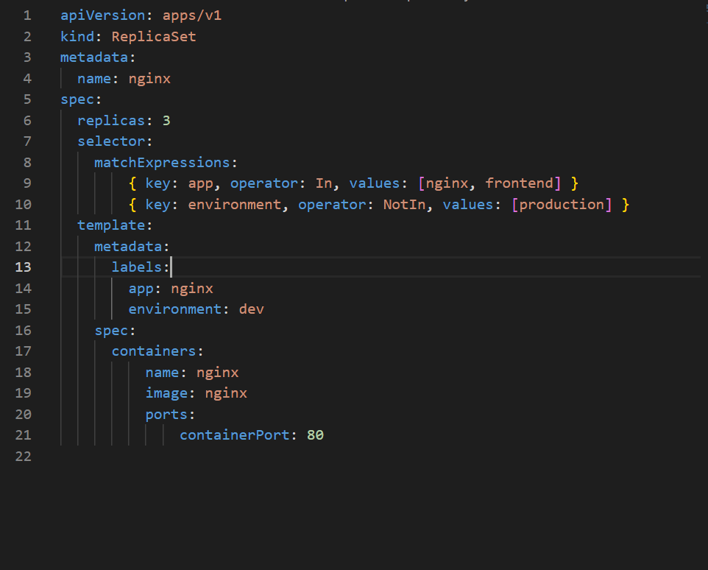Screen dimensions: 708x570
Task: Click the matchExpressions key
Action: (161, 162)
